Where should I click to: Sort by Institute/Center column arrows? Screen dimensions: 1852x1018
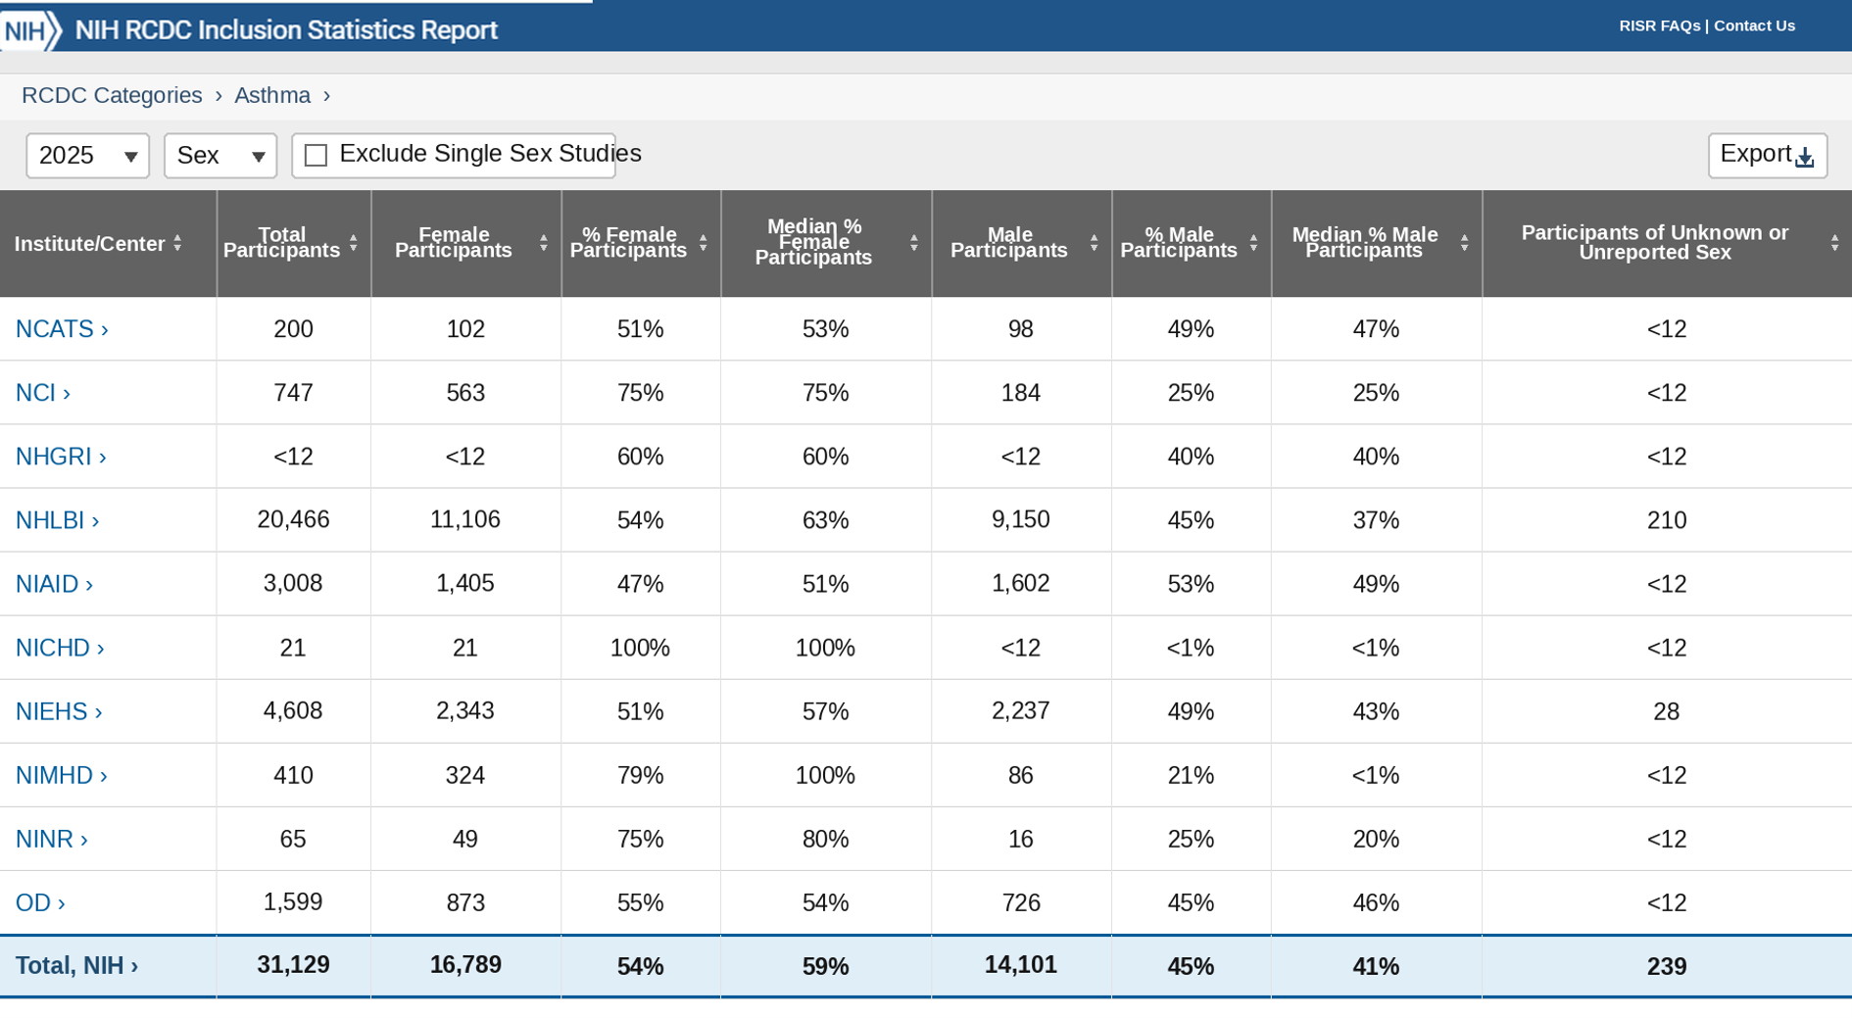(x=177, y=243)
